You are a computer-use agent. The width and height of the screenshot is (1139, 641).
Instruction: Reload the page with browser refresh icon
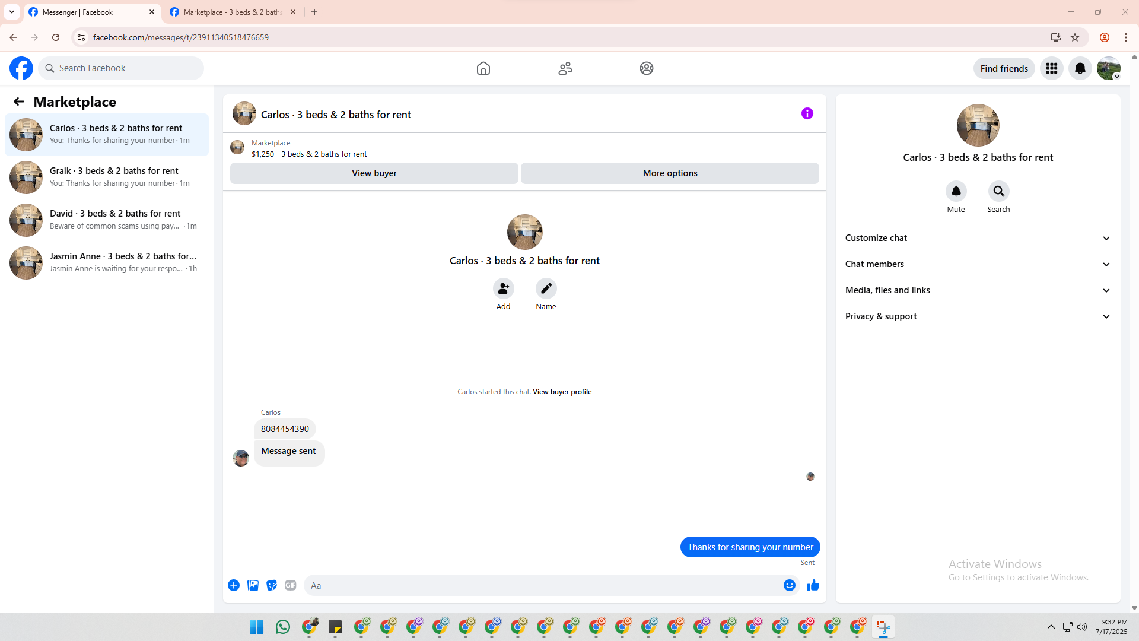point(56,37)
